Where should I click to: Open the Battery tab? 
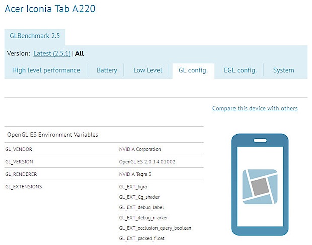[107, 70]
